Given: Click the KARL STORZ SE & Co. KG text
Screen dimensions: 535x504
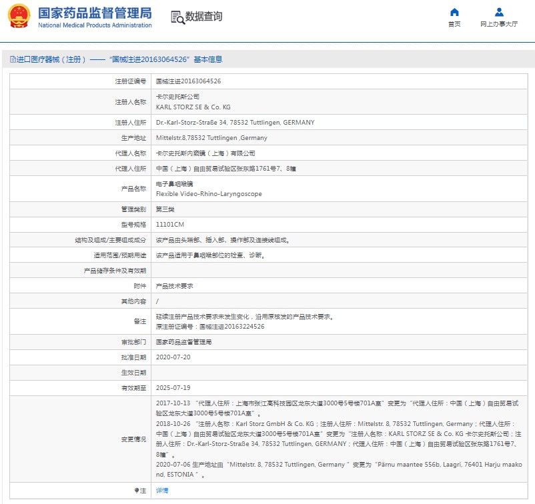Looking at the screenshot, I should [193, 107].
